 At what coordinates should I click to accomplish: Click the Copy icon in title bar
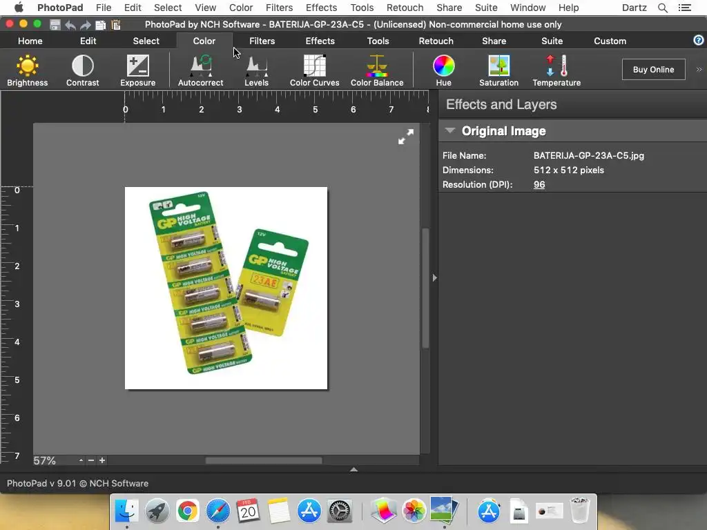pos(101,25)
